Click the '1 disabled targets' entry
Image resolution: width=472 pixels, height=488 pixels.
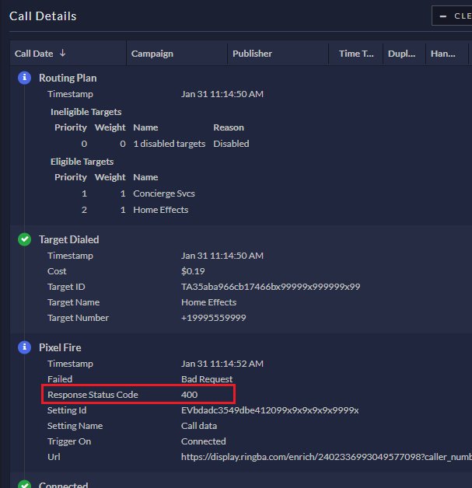point(170,144)
